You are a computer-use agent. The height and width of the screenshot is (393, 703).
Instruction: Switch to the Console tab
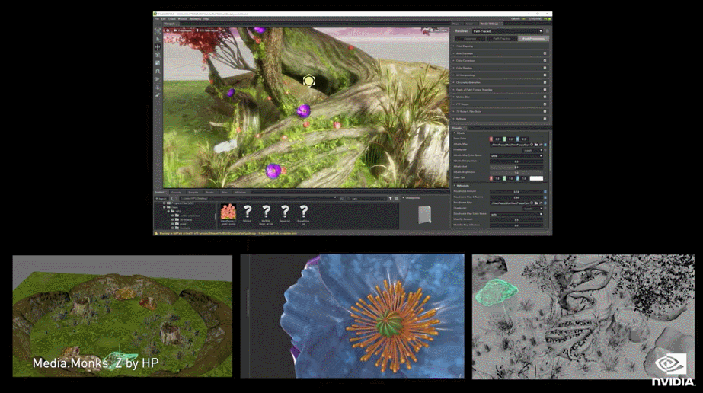(x=176, y=192)
